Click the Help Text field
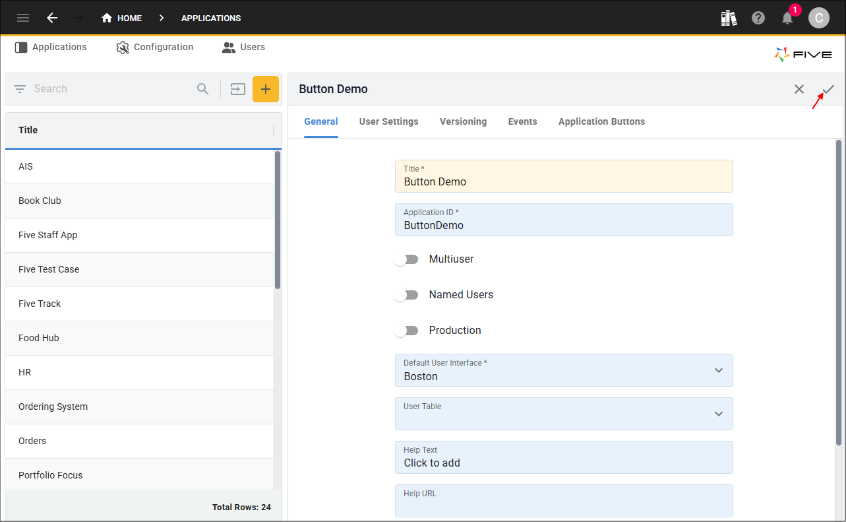The width and height of the screenshot is (846, 522). click(564, 457)
